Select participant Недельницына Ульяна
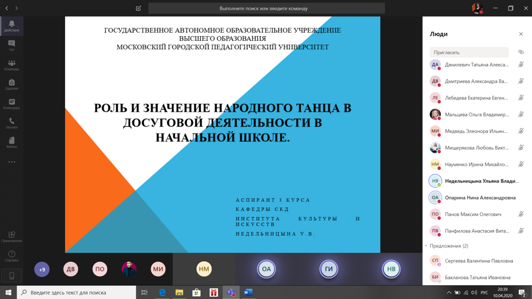Screen dimensions: 532x299 pos(477,181)
